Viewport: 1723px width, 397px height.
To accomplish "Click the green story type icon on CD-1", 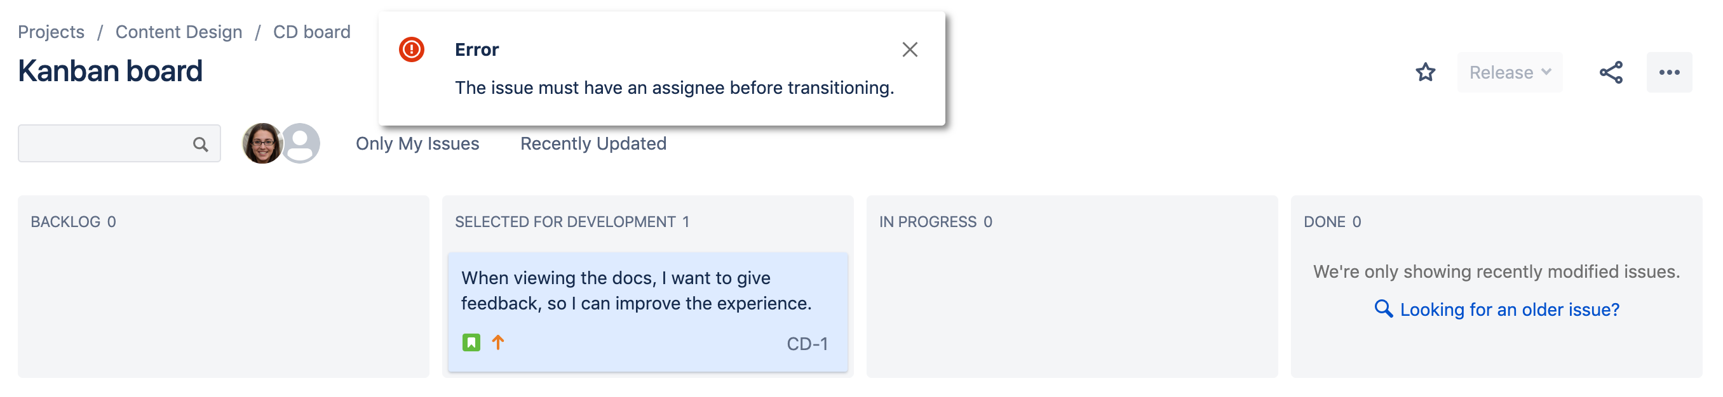I will click(x=471, y=342).
